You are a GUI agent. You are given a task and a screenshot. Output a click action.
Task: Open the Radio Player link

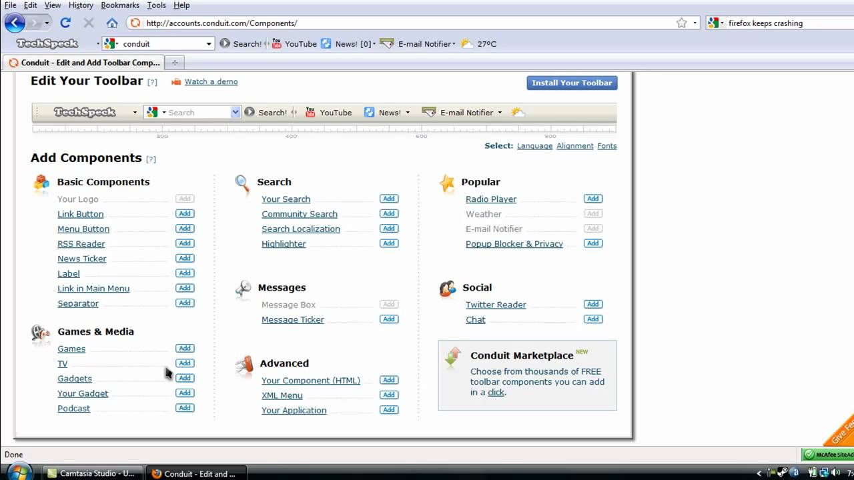491,199
